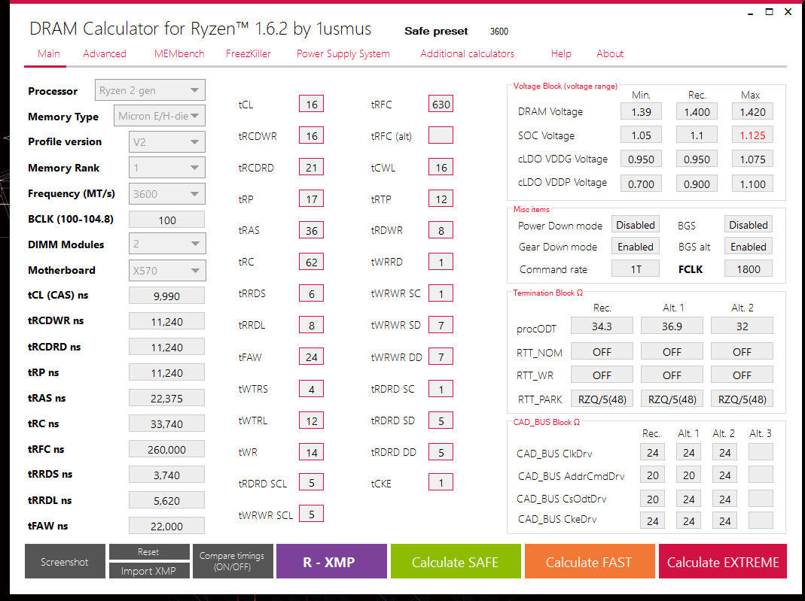The width and height of the screenshot is (805, 601).
Task: Minimize the DRAM Calculator window
Action: (751, 12)
